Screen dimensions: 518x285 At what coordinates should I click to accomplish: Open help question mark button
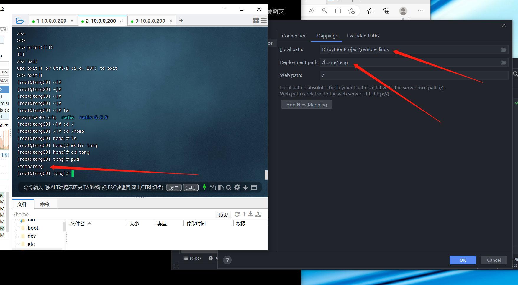tap(227, 260)
